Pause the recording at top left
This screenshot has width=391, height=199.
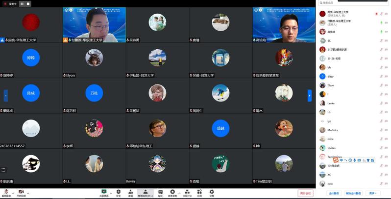coord(22,4)
